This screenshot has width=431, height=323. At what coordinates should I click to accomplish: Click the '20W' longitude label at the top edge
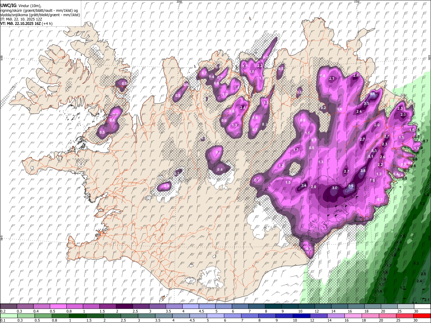[179, 2]
